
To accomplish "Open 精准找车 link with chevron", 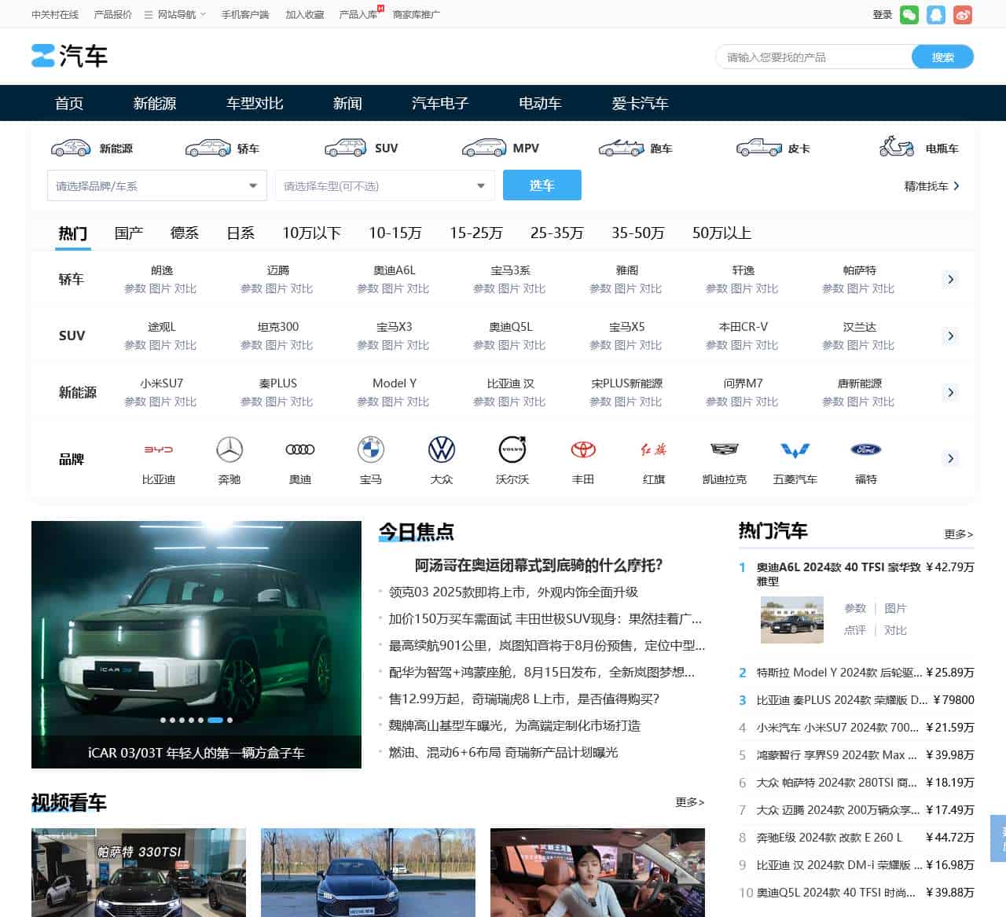I will coord(932,186).
